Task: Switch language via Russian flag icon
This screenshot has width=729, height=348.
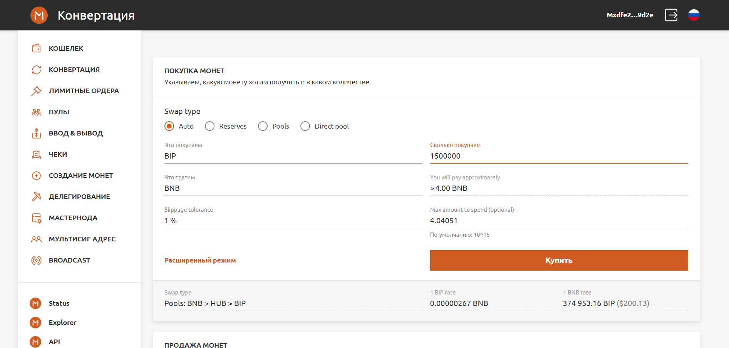Action: (x=694, y=15)
